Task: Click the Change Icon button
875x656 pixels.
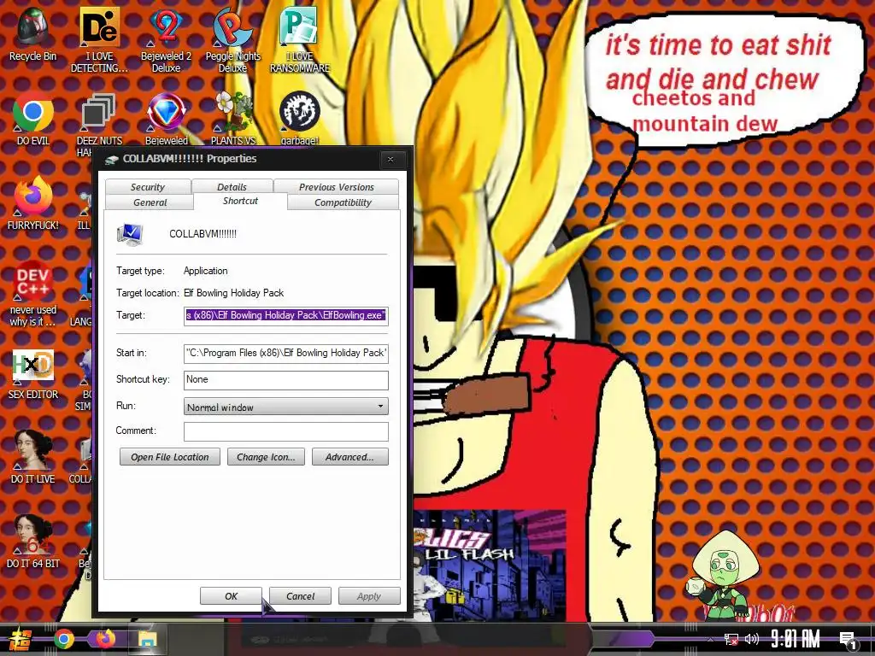Action: click(266, 457)
